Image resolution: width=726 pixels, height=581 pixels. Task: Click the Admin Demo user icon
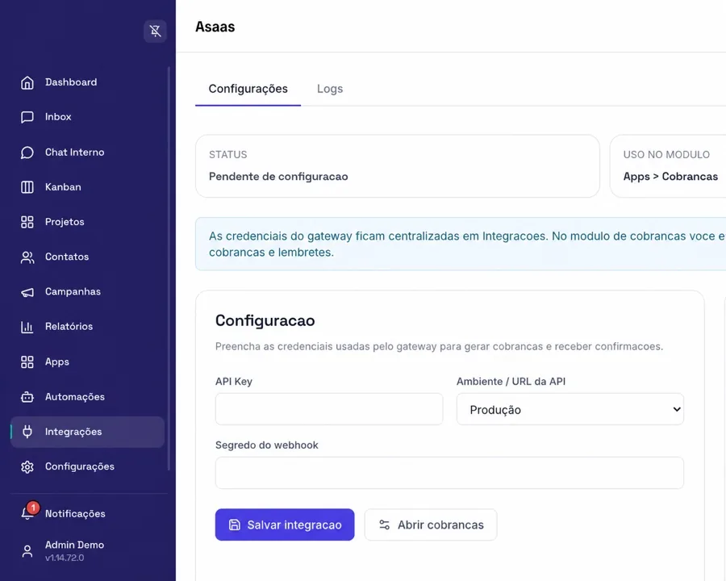27,551
